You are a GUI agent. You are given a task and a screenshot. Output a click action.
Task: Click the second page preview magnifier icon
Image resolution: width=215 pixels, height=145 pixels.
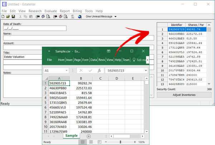(x=66, y=17)
